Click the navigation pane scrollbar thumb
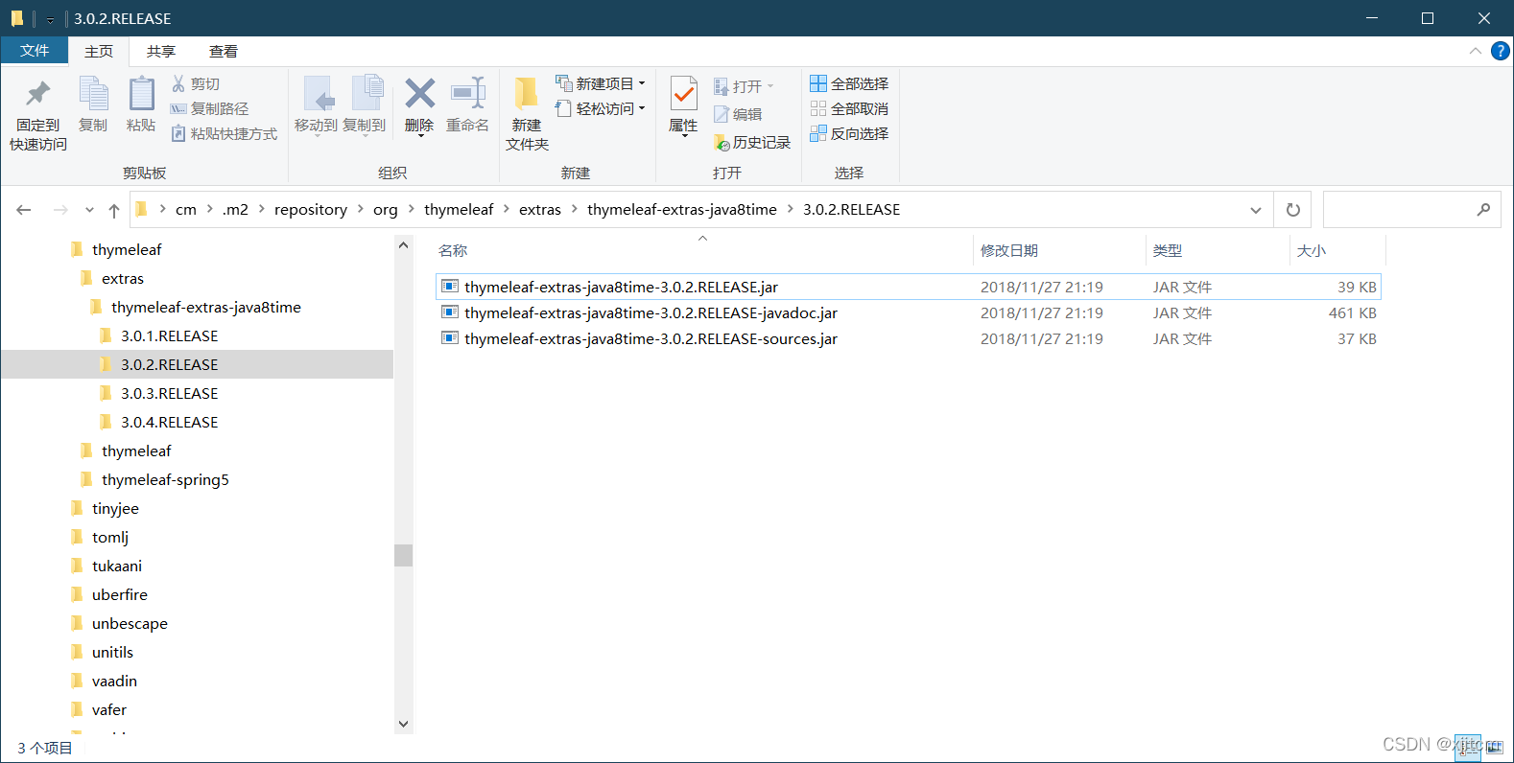The width and height of the screenshot is (1514, 763). (x=404, y=555)
